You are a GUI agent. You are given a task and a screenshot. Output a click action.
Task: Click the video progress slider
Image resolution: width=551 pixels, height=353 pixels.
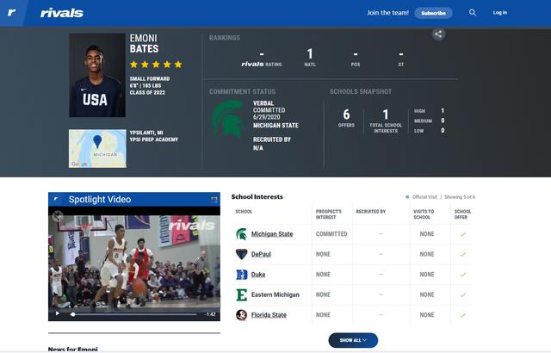click(x=134, y=314)
